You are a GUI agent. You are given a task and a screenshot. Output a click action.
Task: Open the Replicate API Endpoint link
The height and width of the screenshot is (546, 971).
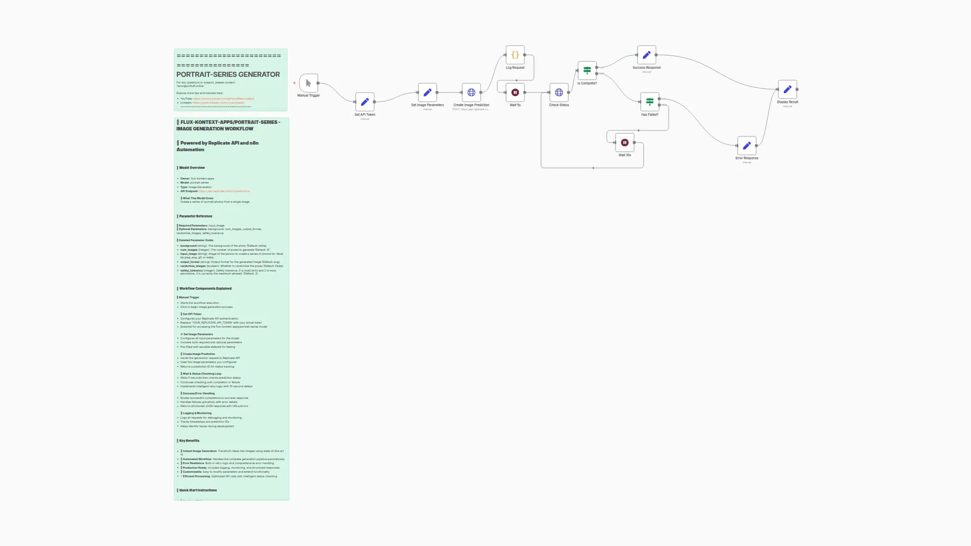tap(224, 192)
